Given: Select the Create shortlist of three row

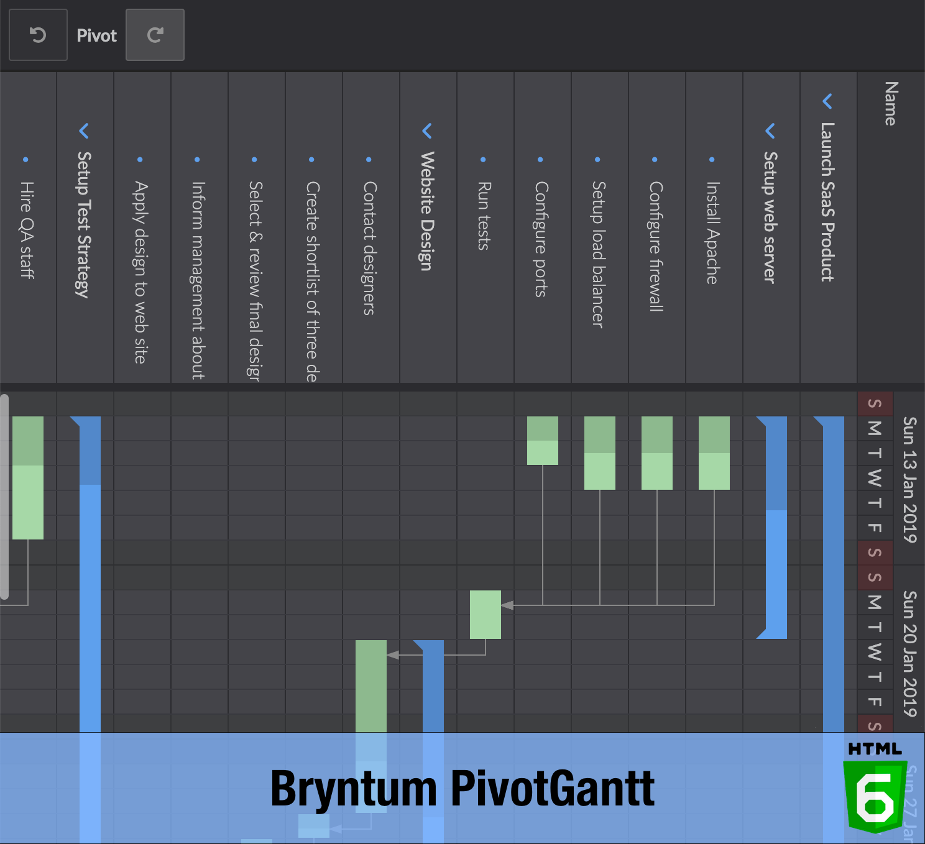Looking at the screenshot, I should 314,227.
